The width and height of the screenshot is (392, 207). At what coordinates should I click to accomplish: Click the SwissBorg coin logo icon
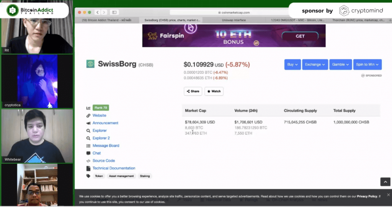tap(90, 64)
